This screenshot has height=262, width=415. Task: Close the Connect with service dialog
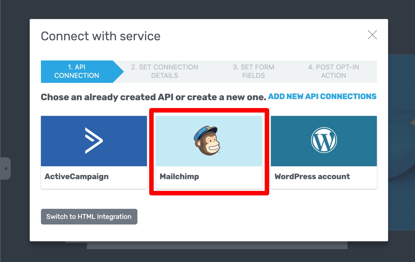(372, 35)
